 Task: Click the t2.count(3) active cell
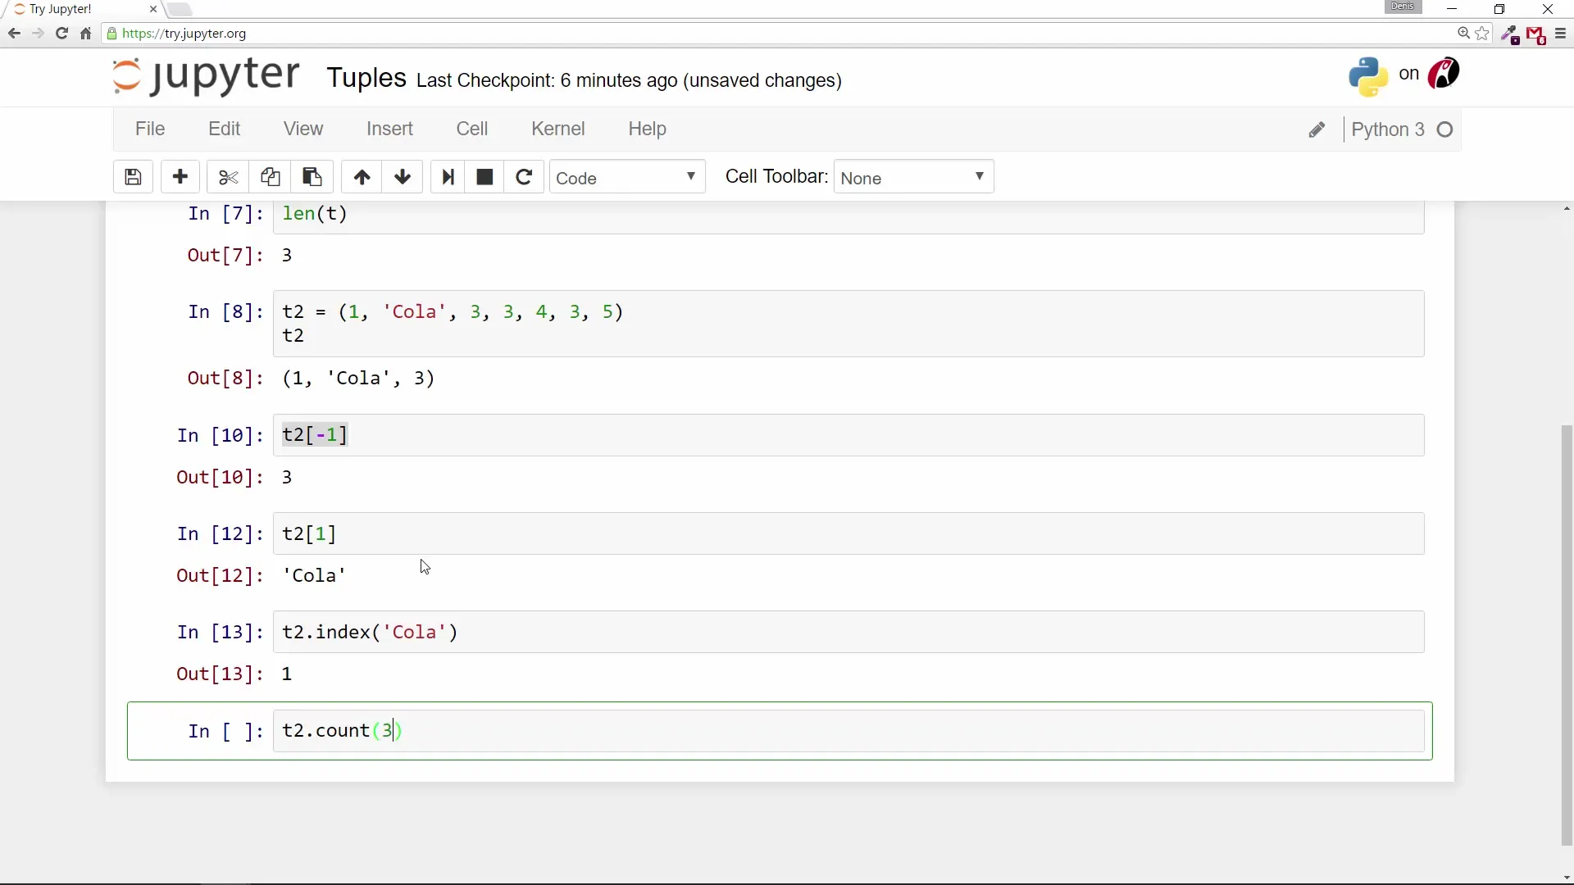coord(848,731)
